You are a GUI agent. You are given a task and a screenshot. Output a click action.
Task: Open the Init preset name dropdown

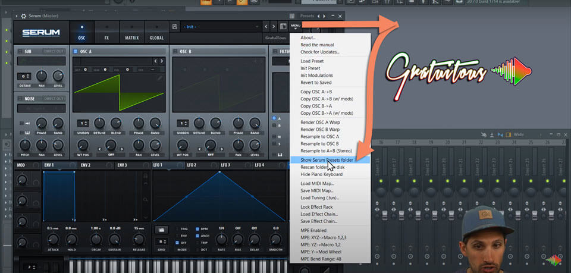point(221,27)
